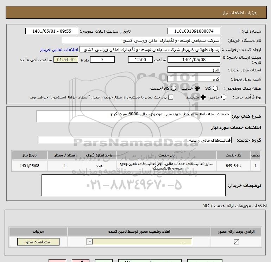The height and width of the screenshot is (262, 271).
Task: Click the نام دستگاه خریدار field
Action: pyautogui.click(x=141, y=40)
